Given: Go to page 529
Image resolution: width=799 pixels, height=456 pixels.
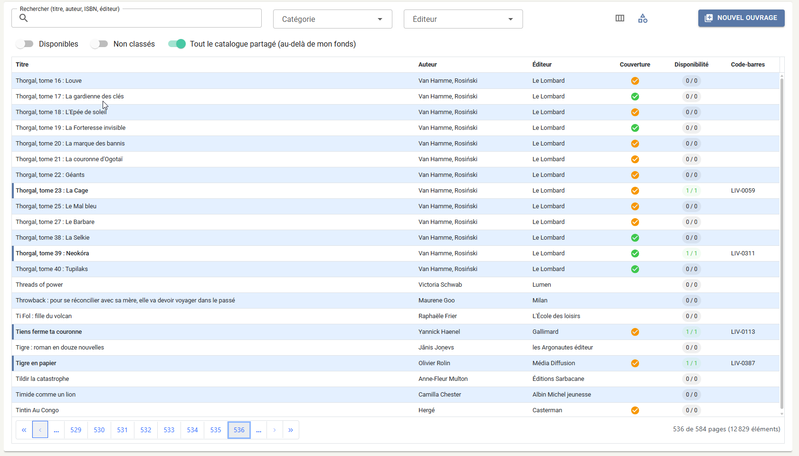Looking at the screenshot, I should tap(76, 430).
